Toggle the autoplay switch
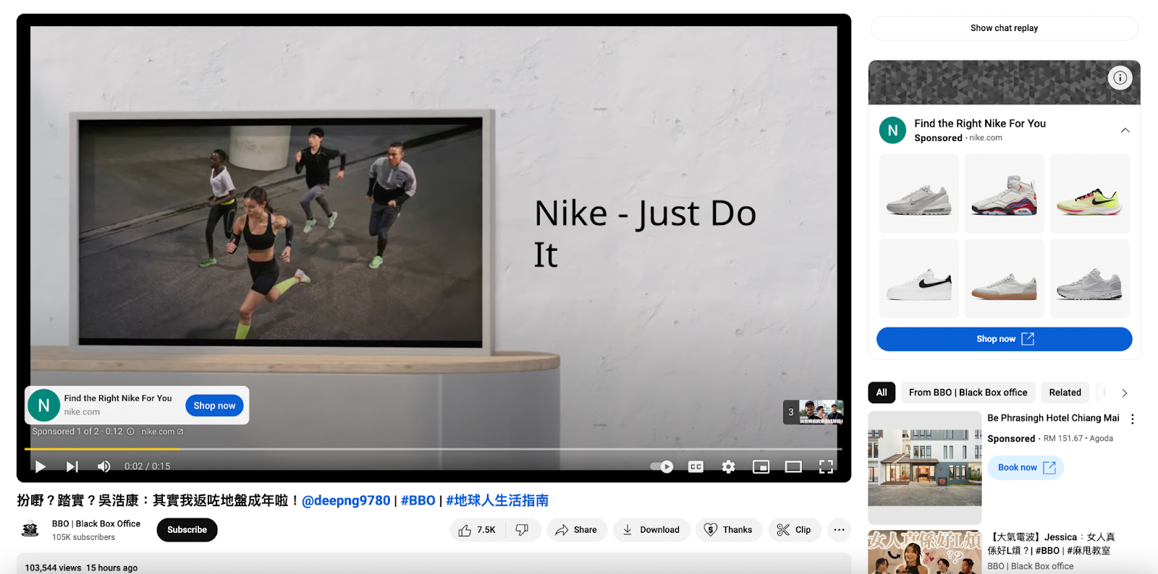Image resolution: width=1158 pixels, height=574 pixels. [x=662, y=466]
